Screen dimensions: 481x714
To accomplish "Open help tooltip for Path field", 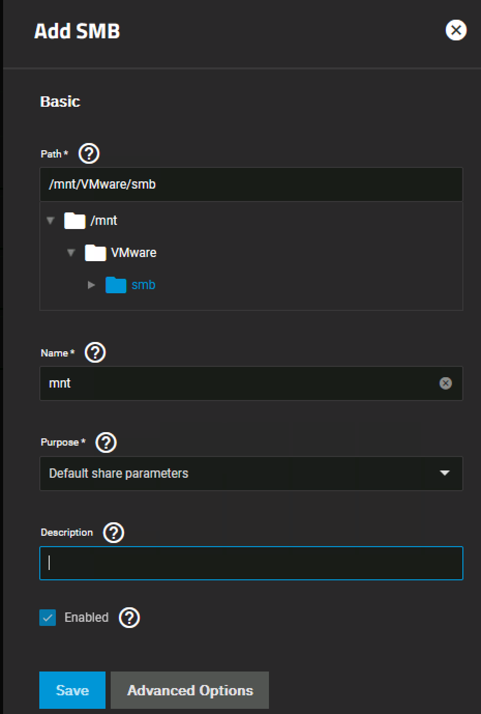I will [89, 154].
